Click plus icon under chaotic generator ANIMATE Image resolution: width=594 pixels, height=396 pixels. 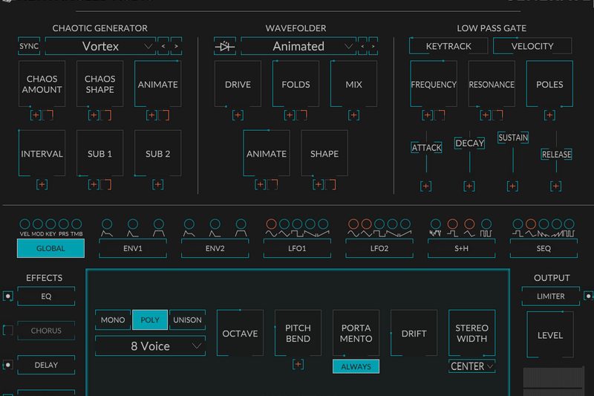152,115
